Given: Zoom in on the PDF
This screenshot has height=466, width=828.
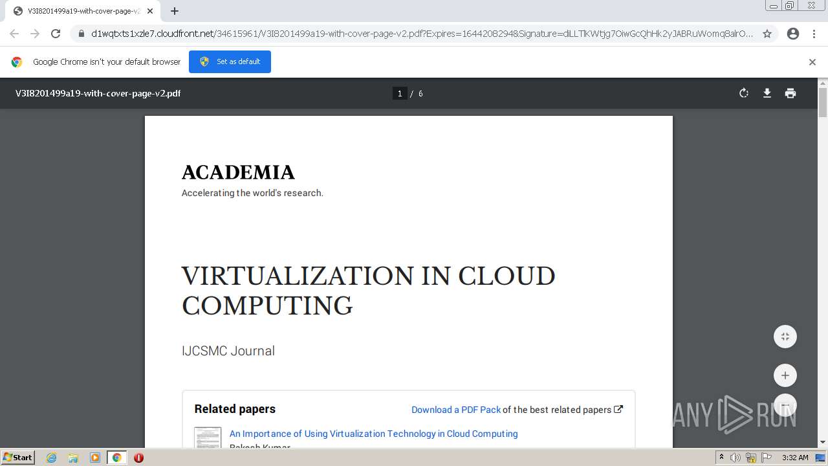Looking at the screenshot, I should click(x=785, y=375).
